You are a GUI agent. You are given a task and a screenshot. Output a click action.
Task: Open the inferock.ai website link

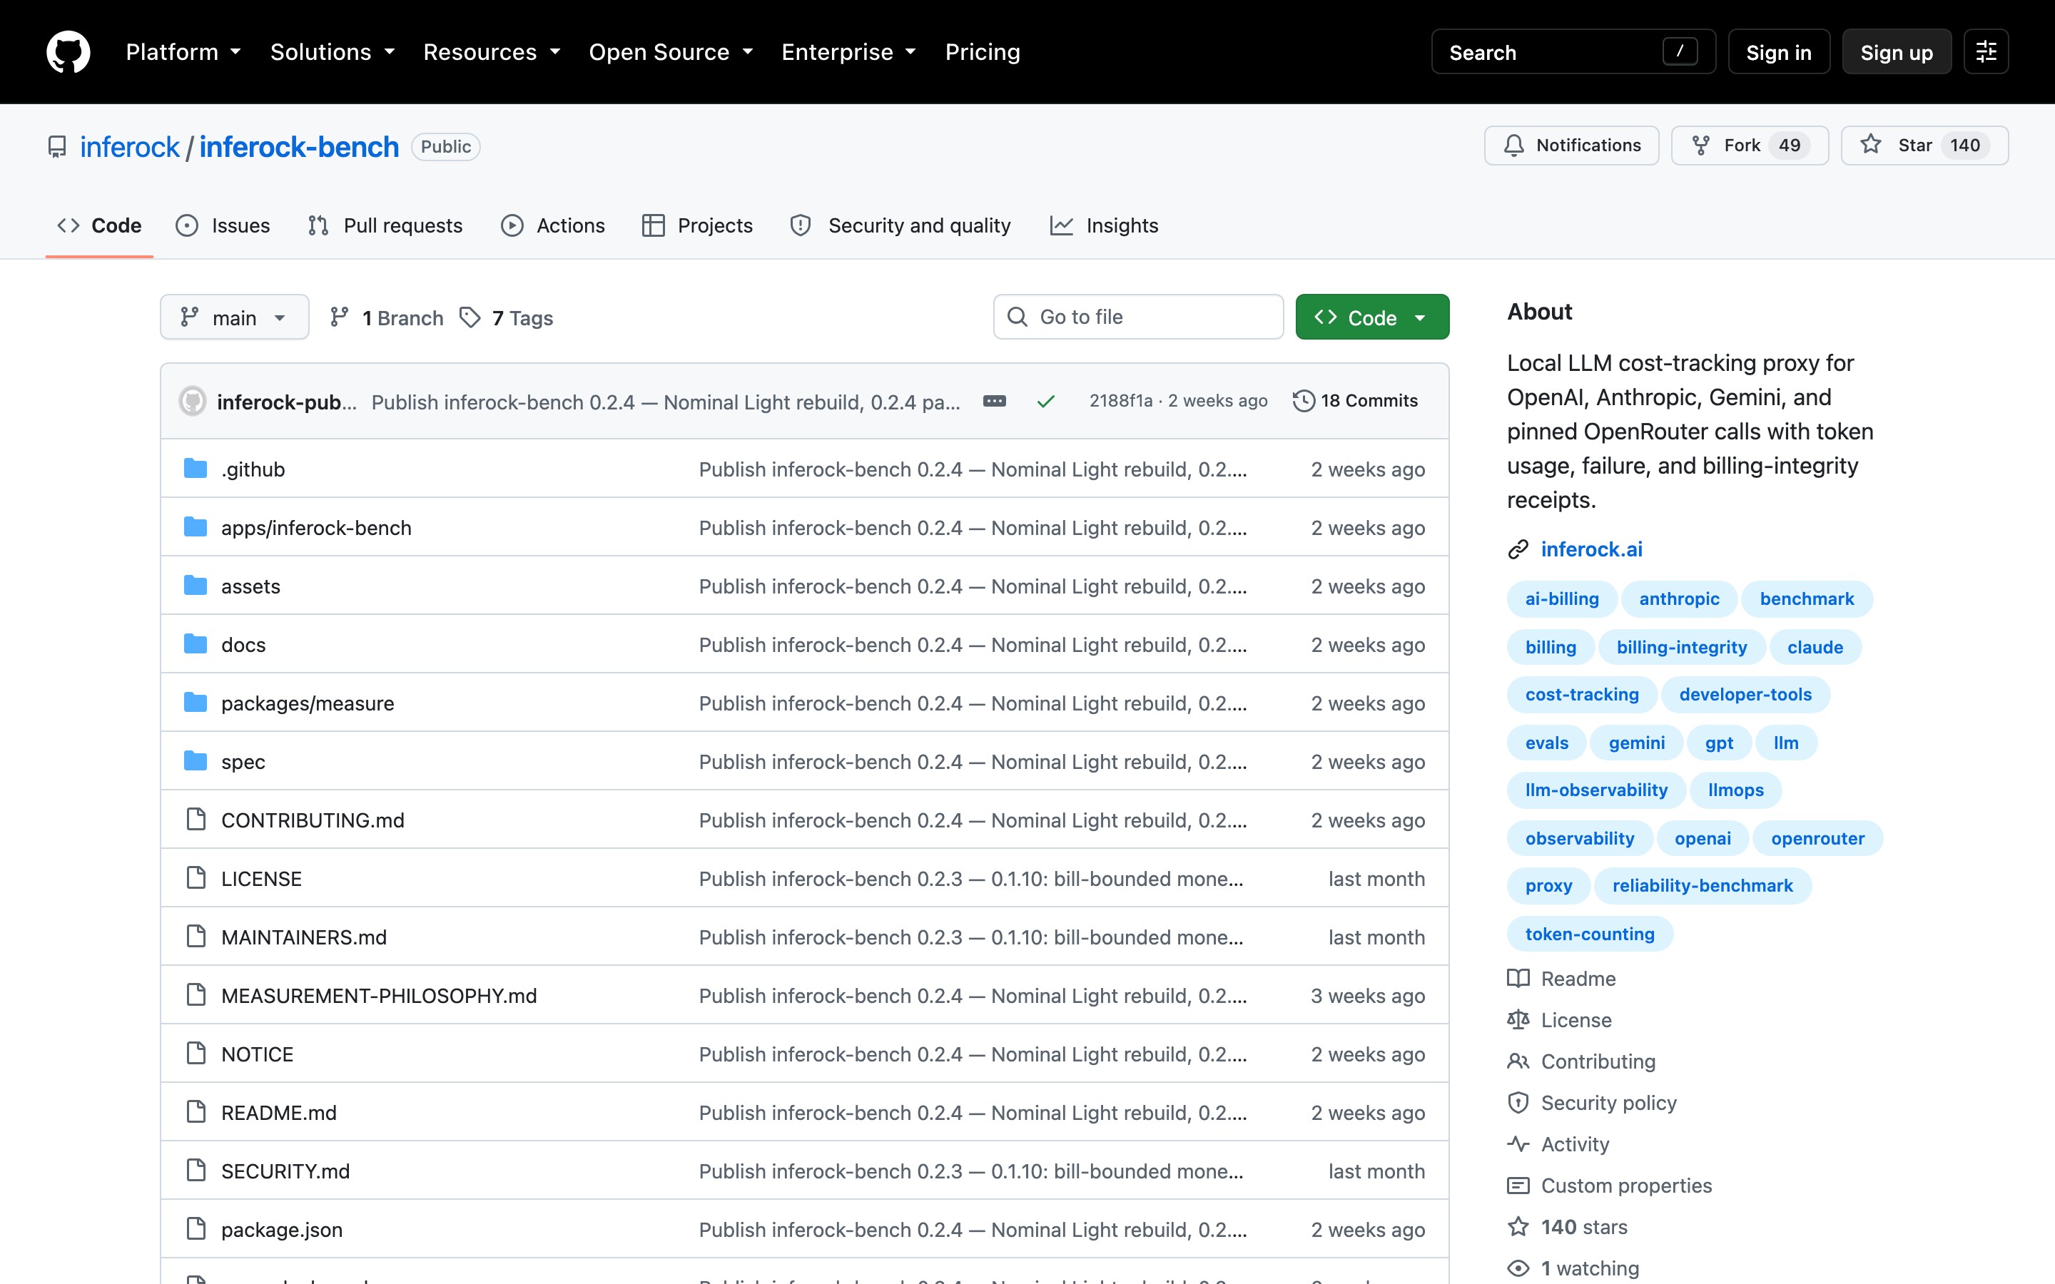coord(1591,549)
